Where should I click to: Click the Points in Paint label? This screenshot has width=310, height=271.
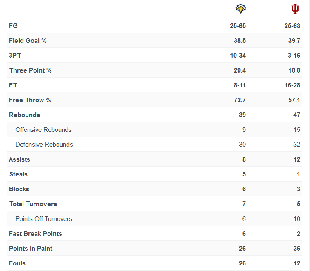31,249
